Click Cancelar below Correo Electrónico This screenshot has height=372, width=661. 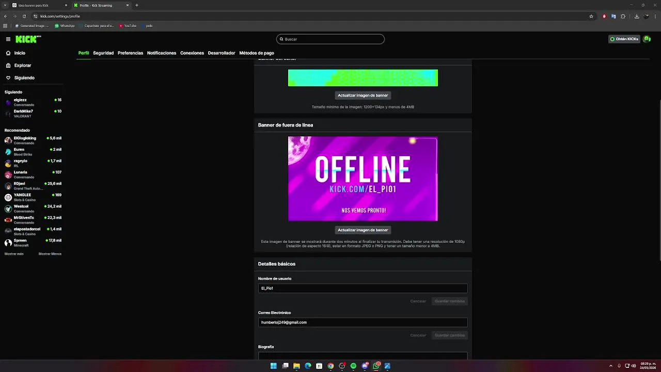pyautogui.click(x=418, y=335)
